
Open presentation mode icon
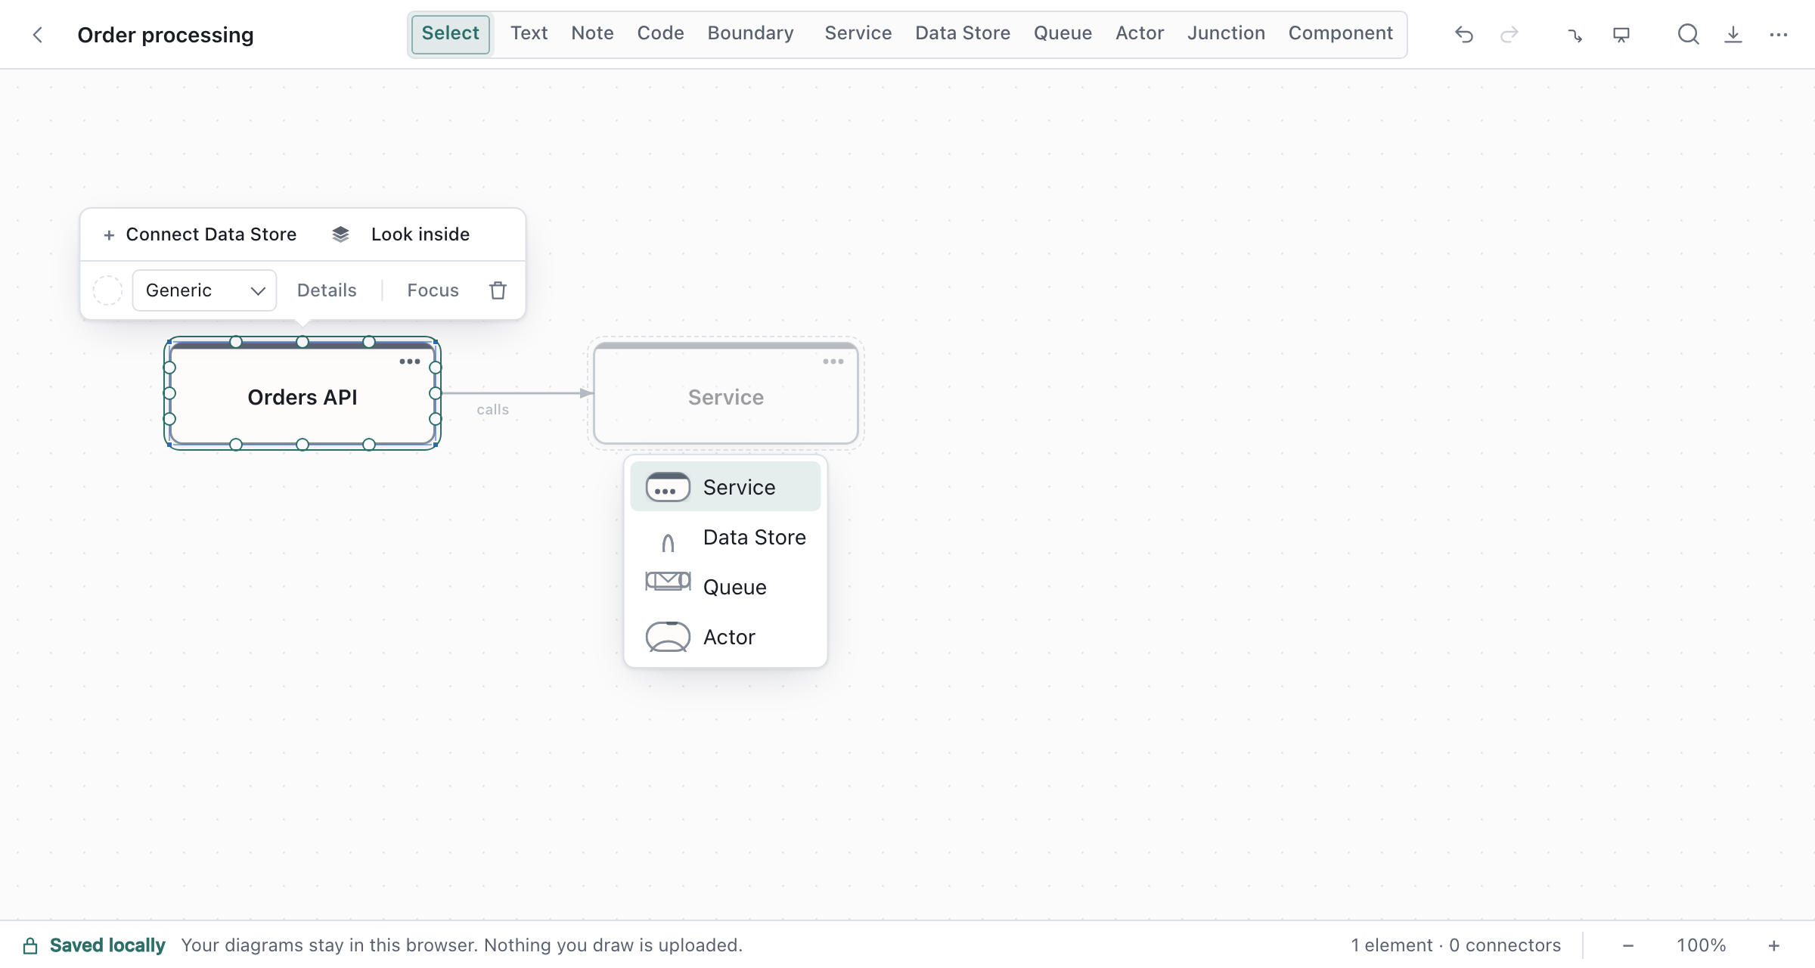click(x=1621, y=35)
